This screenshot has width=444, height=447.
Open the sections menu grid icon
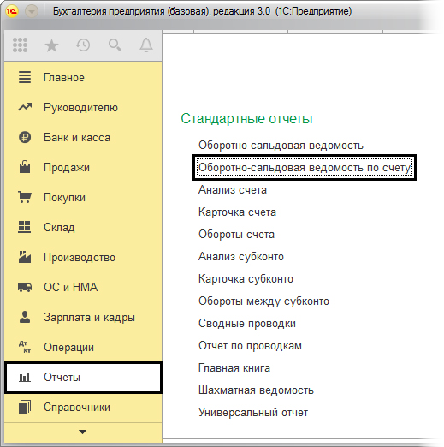(21, 45)
